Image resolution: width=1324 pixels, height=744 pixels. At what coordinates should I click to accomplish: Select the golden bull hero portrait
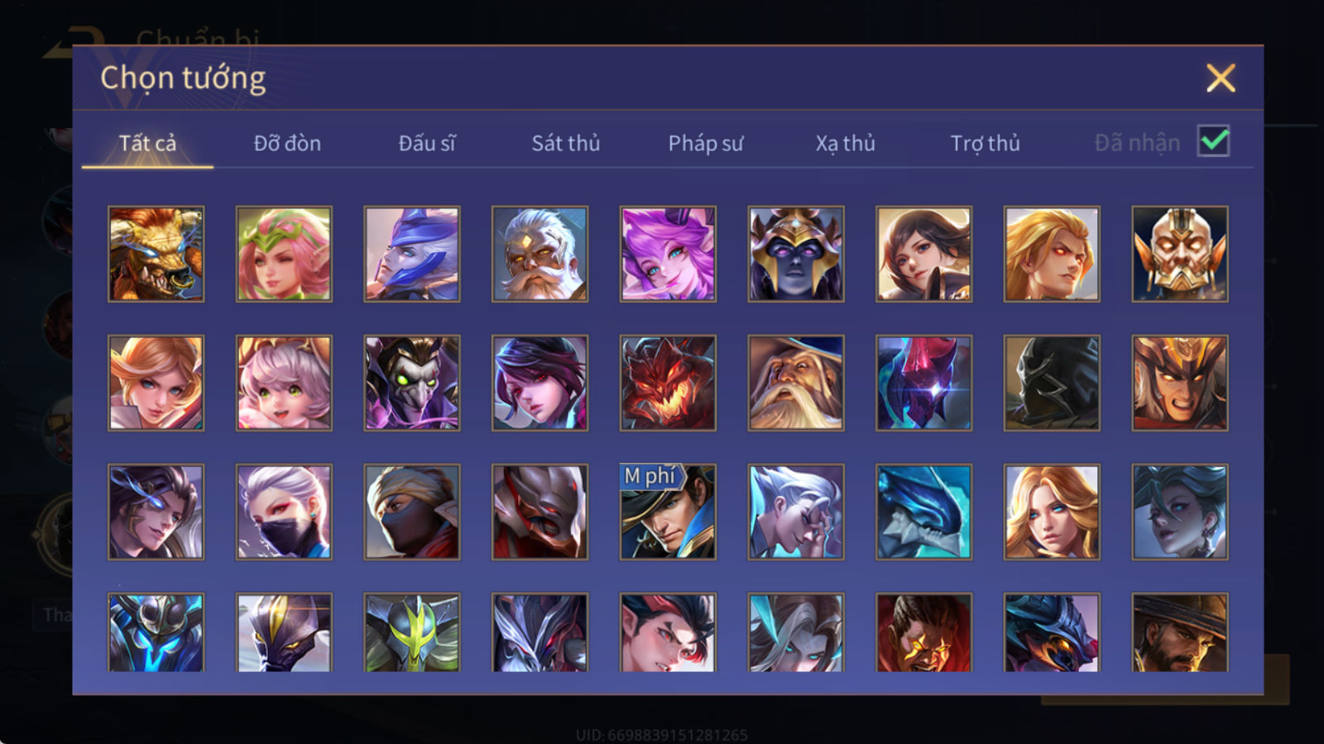tap(156, 254)
